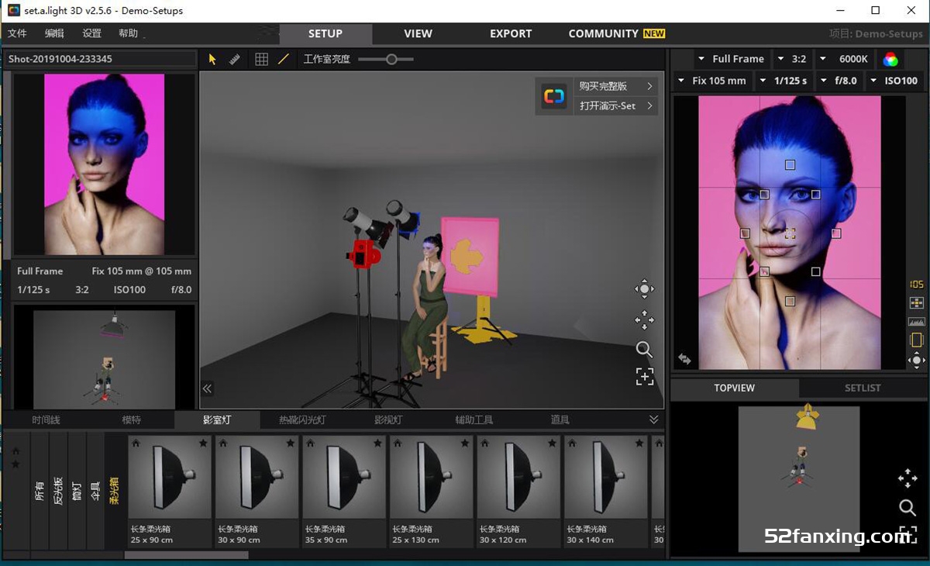This screenshot has height=566, width=930.
Task: Select the measuring tape tool
Action: (x=235, y=59)
